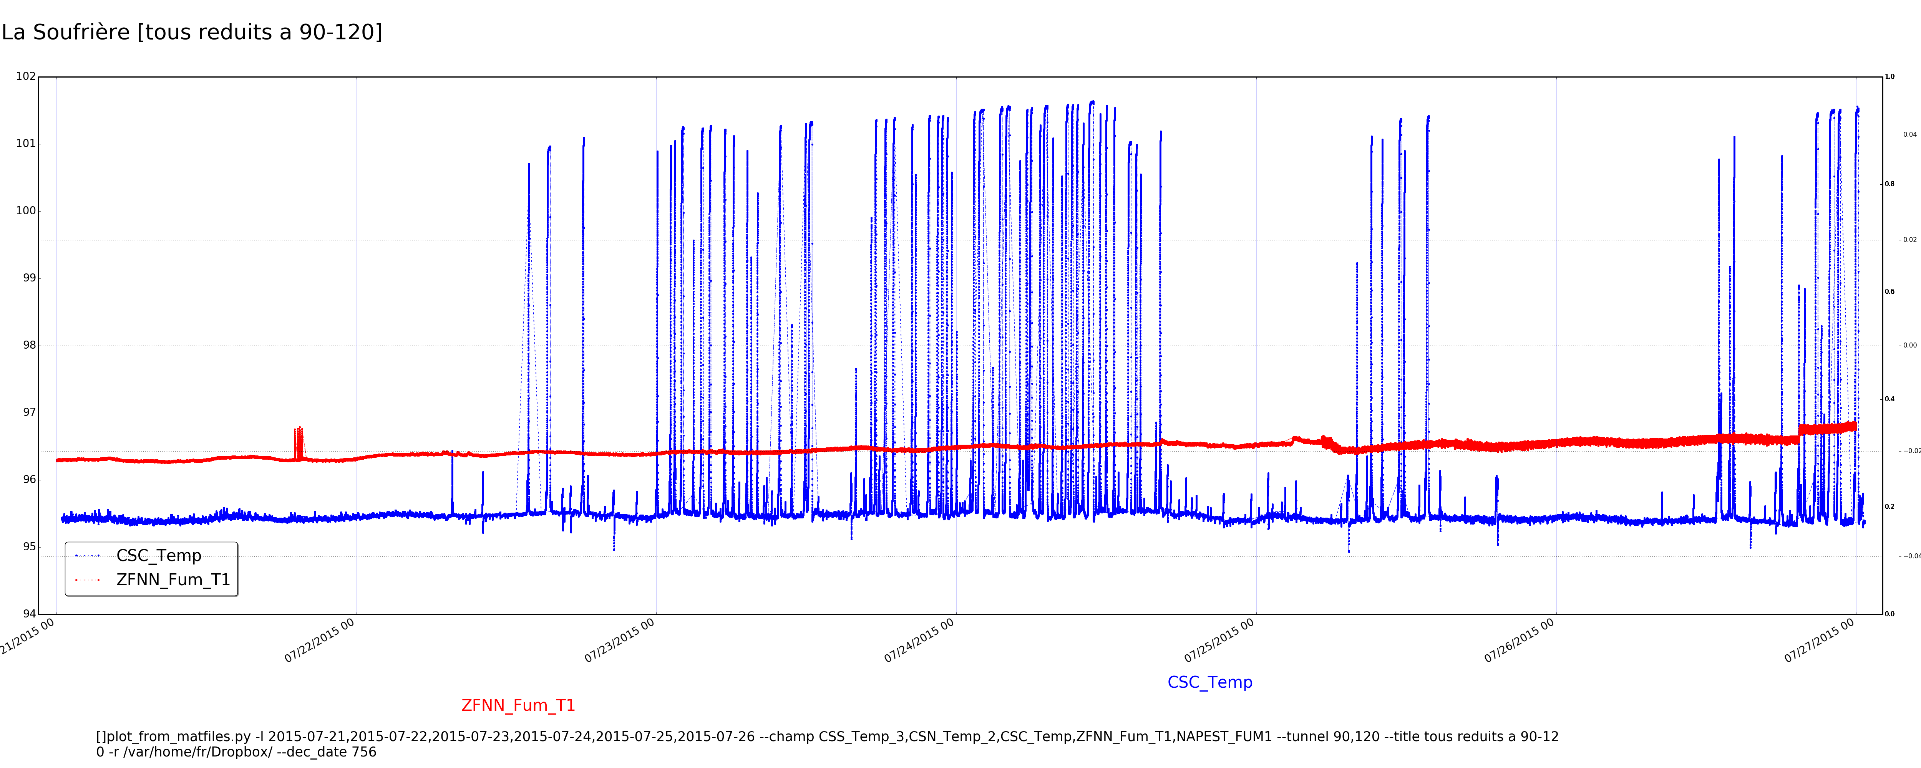Click the right secondary axis tick label 0.04
Image resolution: width=1921 pixels, height=768 pixels.
[1910, 135]
